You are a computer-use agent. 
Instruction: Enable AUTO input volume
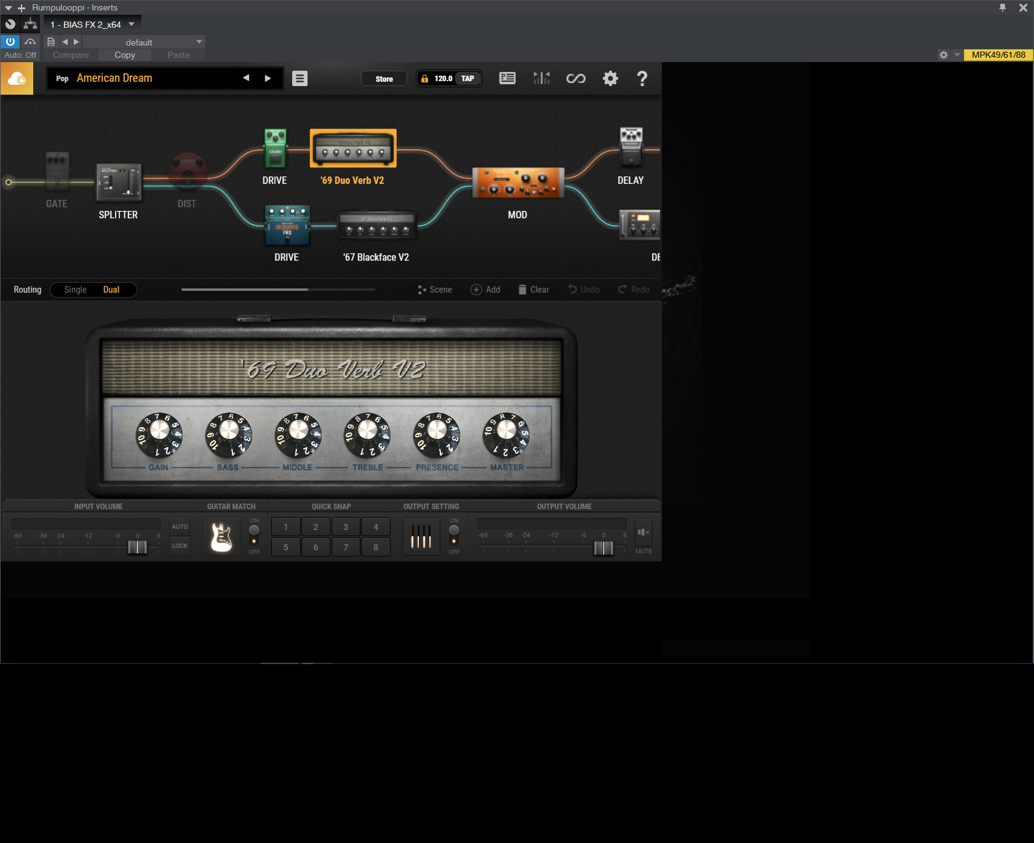(180, 527)
